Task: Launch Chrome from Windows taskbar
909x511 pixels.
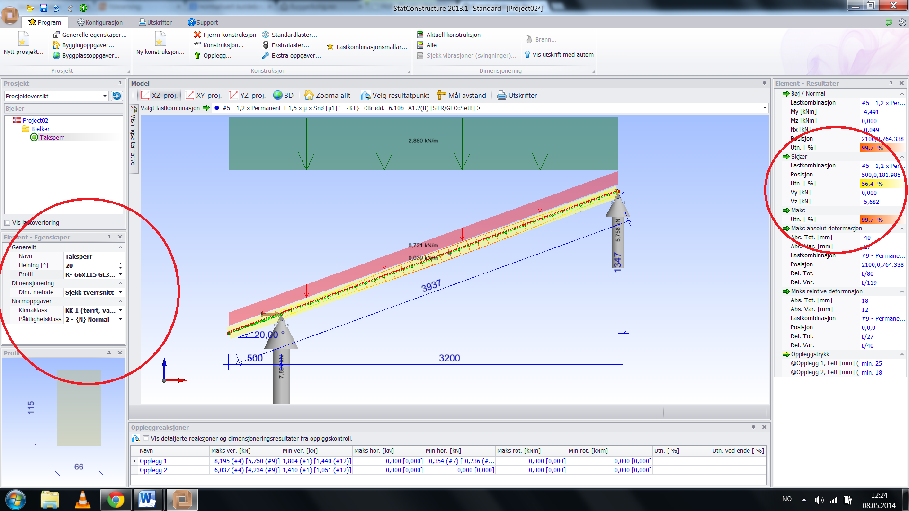Action: [115, 499]
